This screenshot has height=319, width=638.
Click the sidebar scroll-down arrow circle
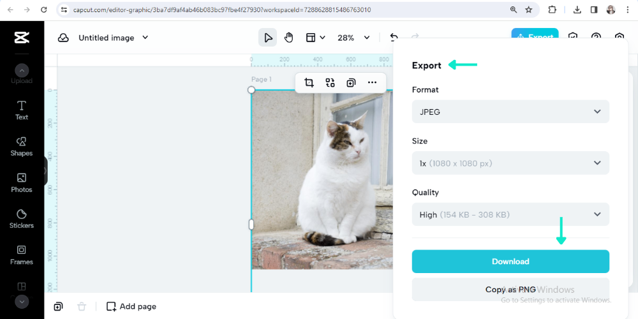click(x=22, y=302)
